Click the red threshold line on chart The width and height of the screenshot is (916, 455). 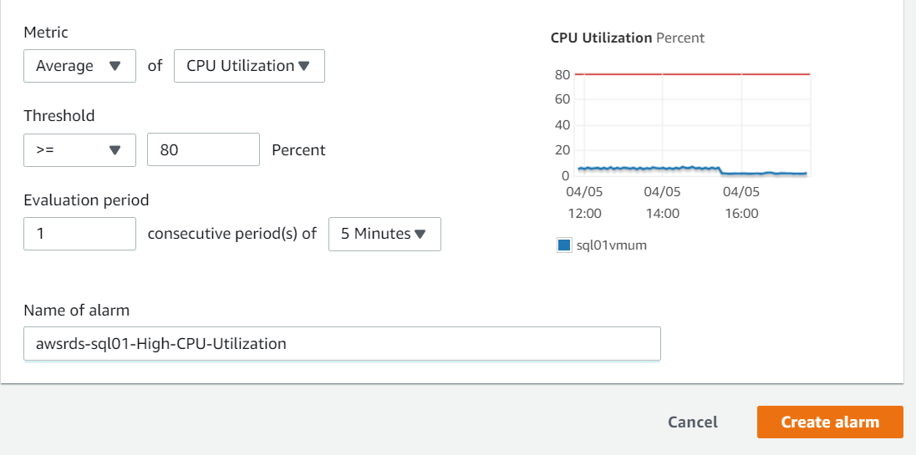(694, 74)
